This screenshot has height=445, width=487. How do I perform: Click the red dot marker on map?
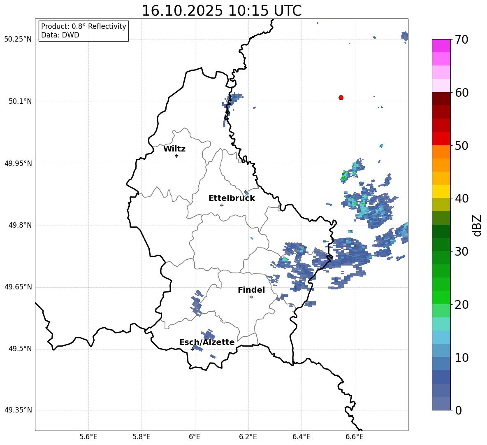(341, 98)
